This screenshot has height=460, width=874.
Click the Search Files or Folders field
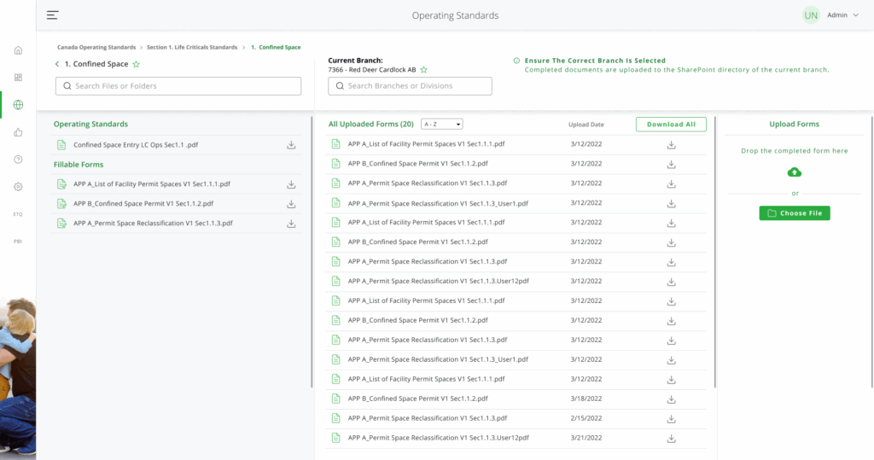tap(178, 86)
